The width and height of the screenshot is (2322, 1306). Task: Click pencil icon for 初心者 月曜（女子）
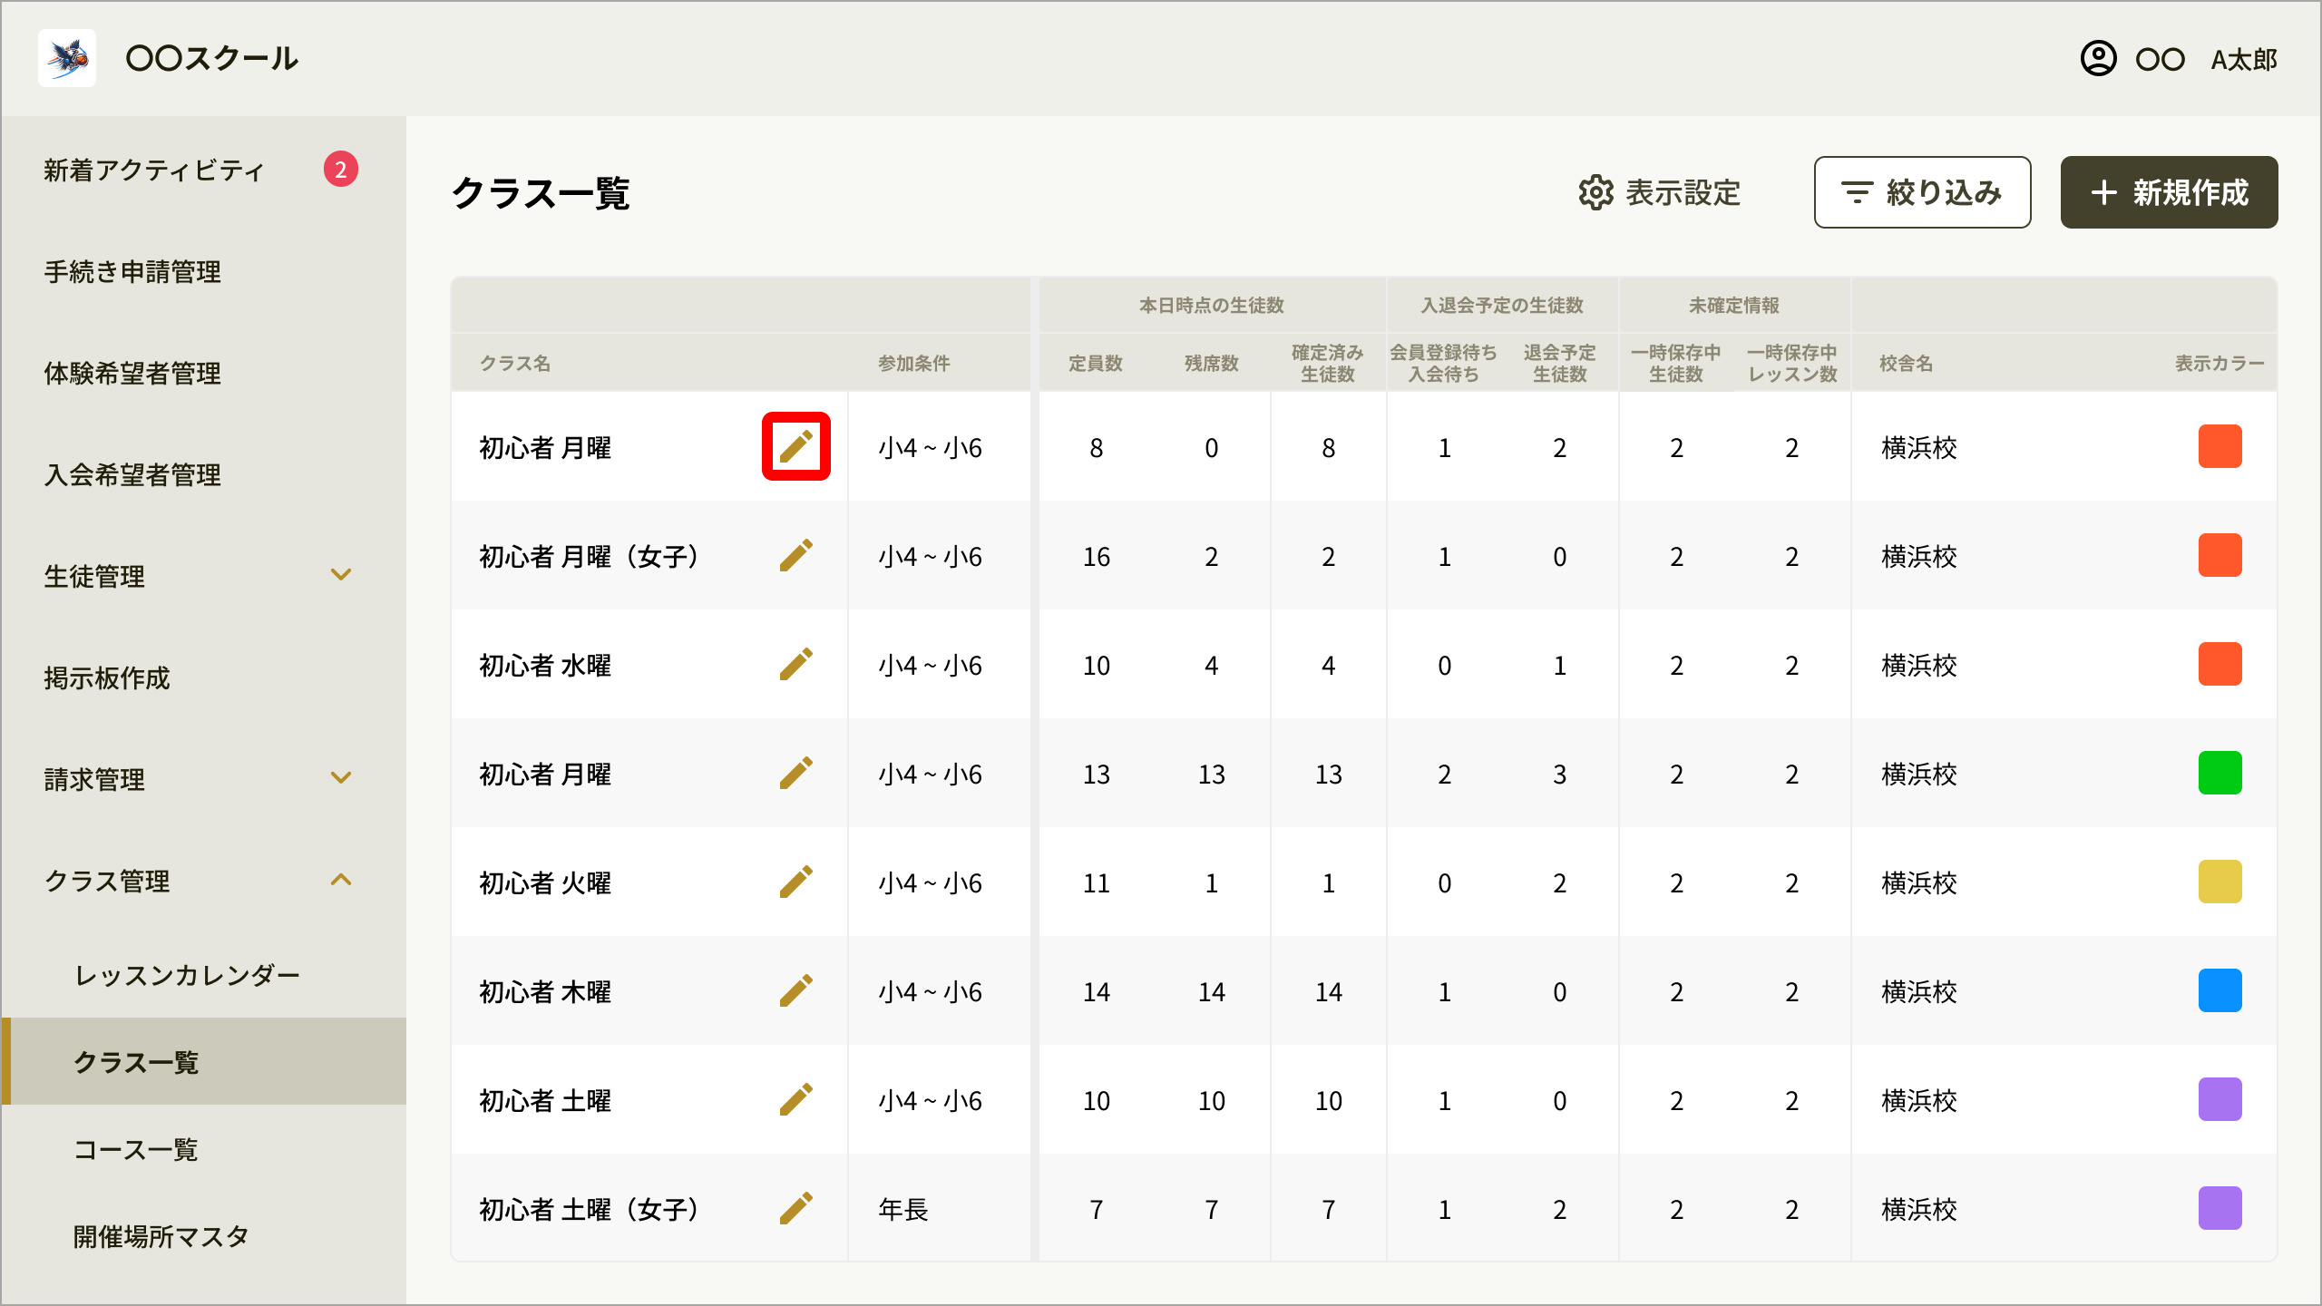point(795,555)
